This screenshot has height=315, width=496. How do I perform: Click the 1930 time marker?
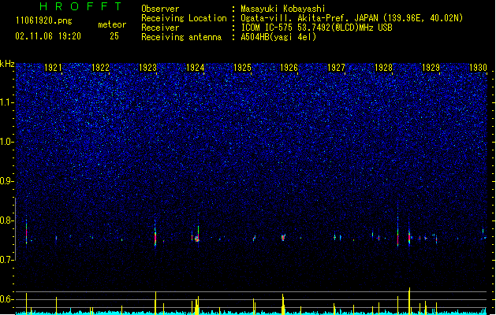tap(478, 68)
